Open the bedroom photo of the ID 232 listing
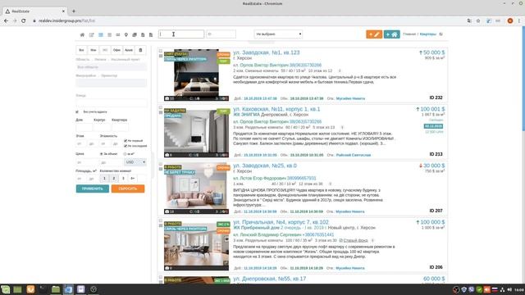This screenshot has width=525, height=295. 196,75
